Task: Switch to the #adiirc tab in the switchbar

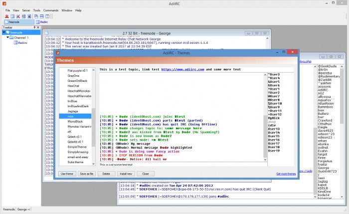Action: [42, 22]
